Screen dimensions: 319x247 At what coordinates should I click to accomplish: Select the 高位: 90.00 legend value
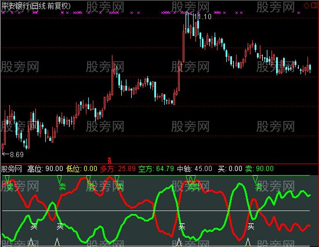[x=45, y=169]
